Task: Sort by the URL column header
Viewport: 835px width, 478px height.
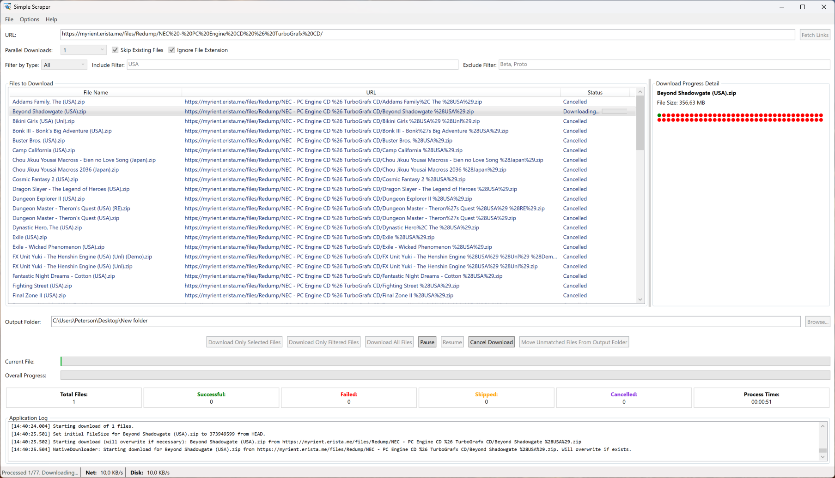Action: coord(371,92)
